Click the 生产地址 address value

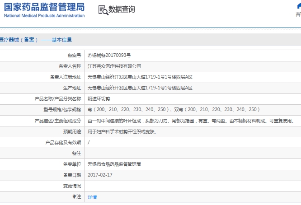pos(140,88)
